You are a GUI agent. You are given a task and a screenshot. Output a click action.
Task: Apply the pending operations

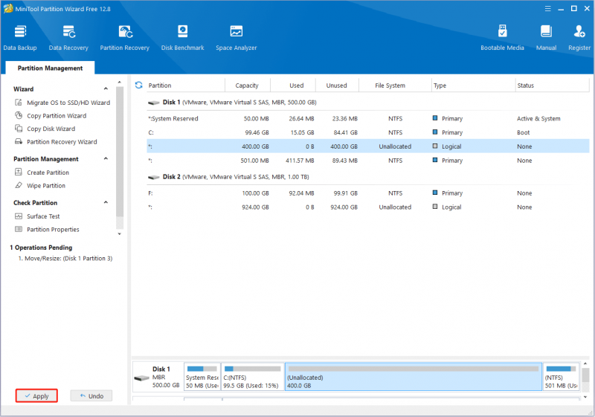36,395
